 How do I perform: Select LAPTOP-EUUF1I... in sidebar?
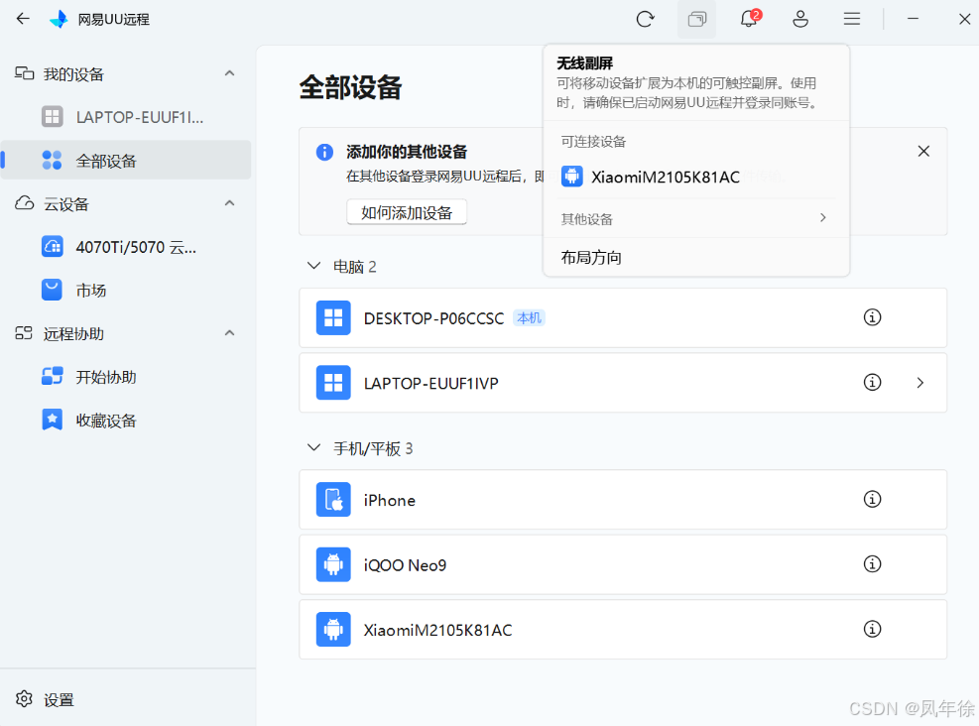[126, 117]
